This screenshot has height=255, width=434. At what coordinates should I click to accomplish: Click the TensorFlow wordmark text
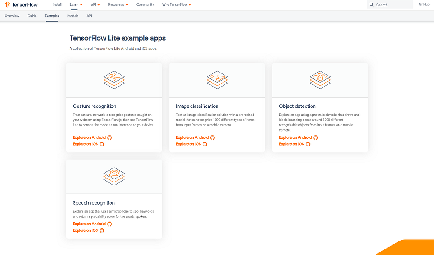(25, 5)
